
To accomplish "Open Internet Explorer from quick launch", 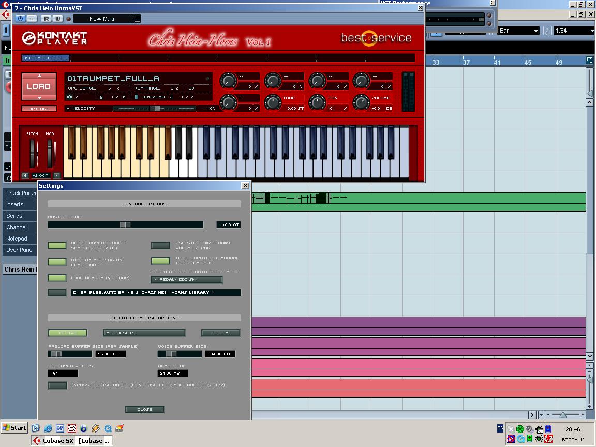I will click(48, 428).
